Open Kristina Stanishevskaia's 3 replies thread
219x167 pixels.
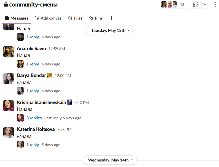click(34, 118)
